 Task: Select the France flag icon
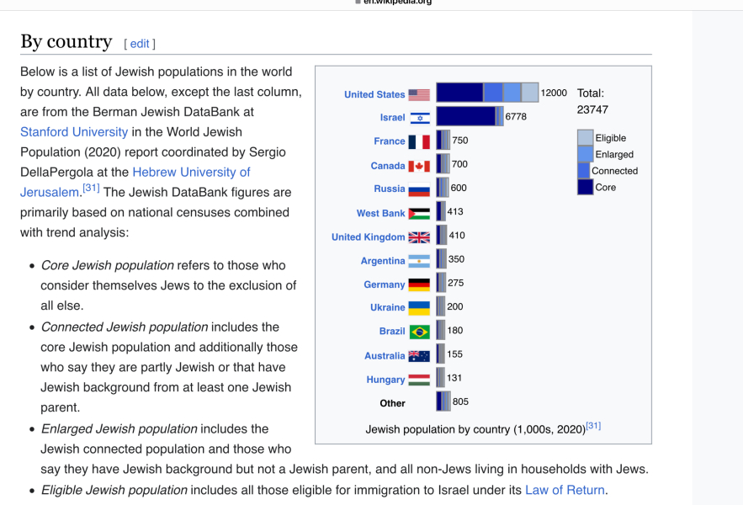point(418,141)
